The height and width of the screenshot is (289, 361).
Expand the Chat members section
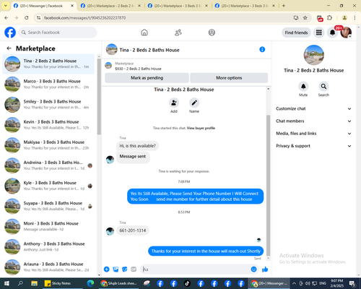[313, 121]
